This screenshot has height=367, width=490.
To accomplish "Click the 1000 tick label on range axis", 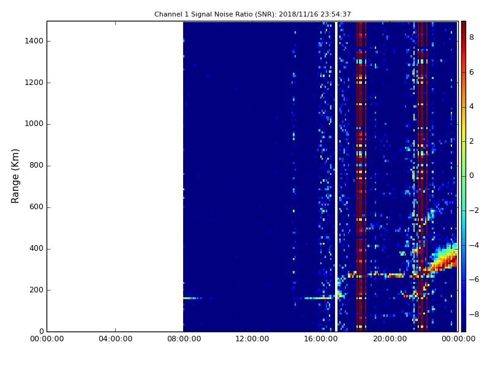I will tap(34, 124).
